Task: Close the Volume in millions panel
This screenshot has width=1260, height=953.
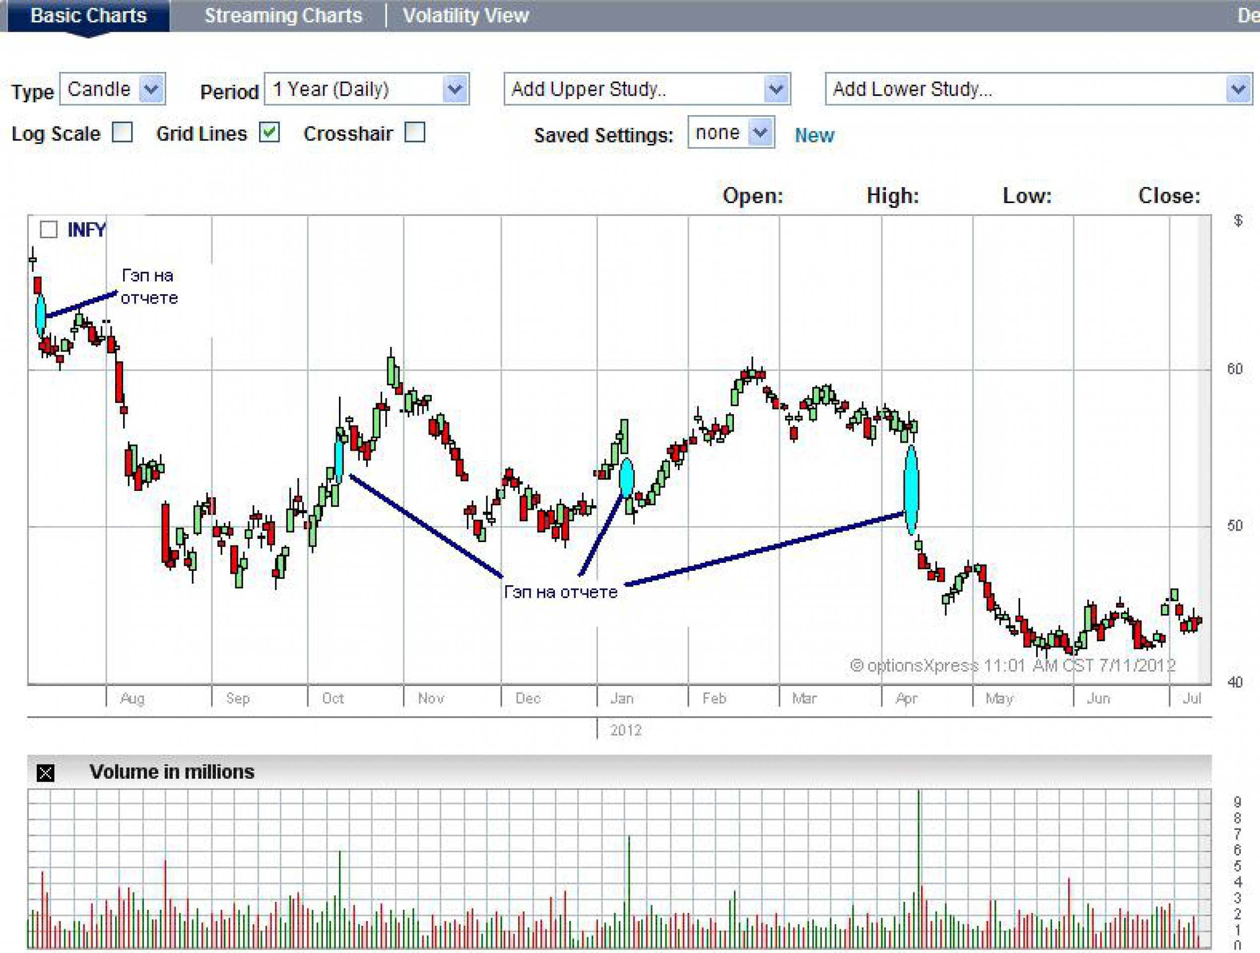Action: [x=46, y=773]
